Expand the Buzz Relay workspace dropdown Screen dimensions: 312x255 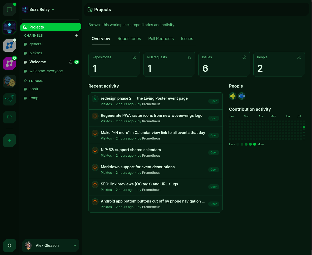53,9
